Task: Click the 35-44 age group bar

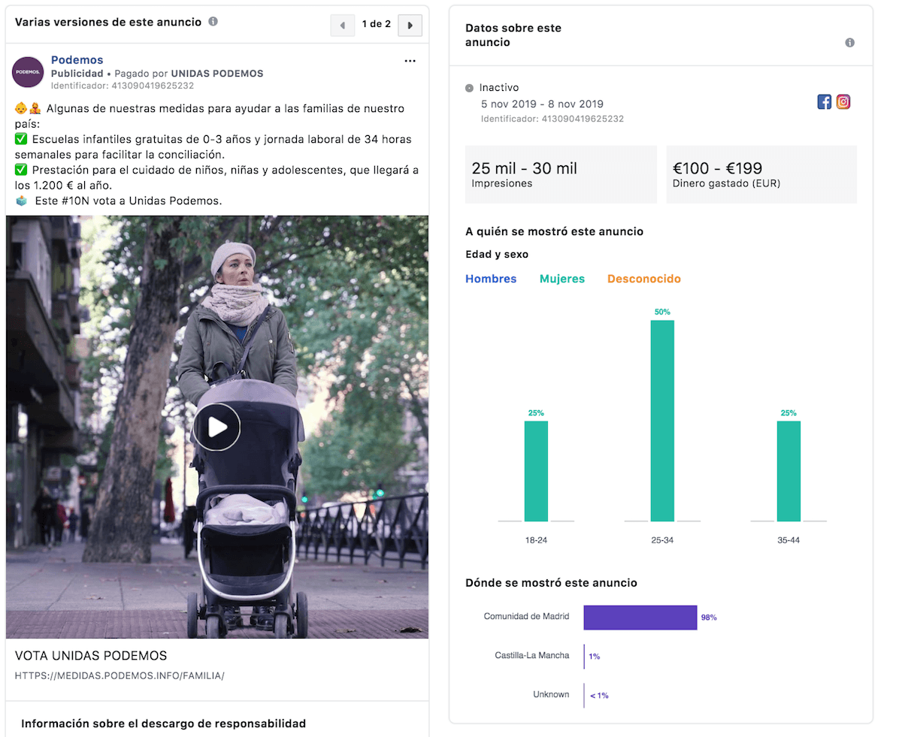Action: 788,471
